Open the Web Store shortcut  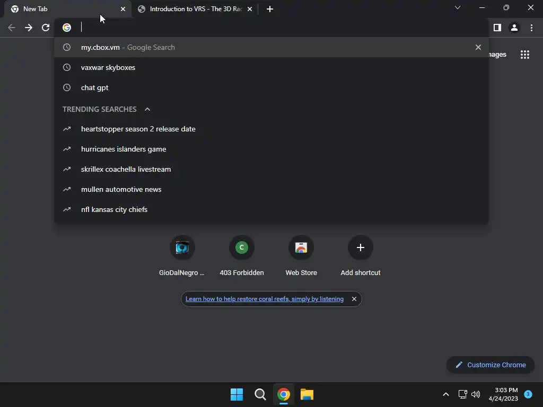click(301, 256)
